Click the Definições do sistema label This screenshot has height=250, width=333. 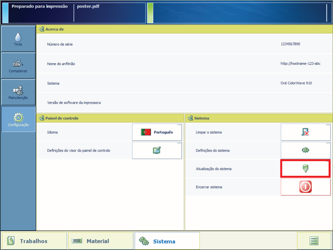click(213, 150)
